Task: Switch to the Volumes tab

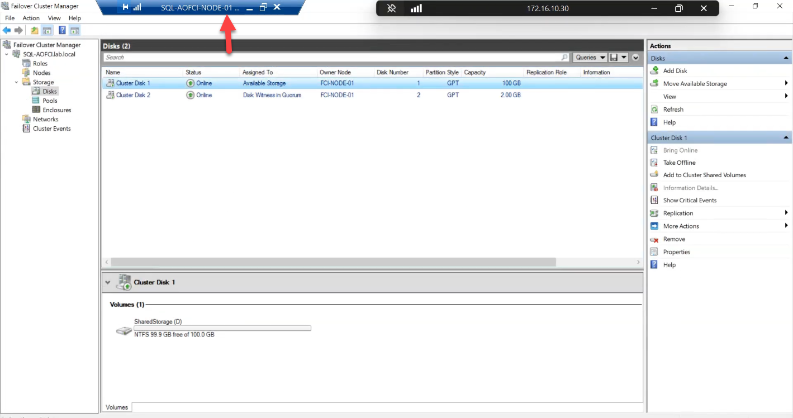Action: pyautogui.click(x=117, y=407)
